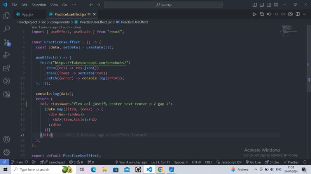The width and height of the screenshot is (311, 174).
Task: Click src in the breadcrumb
Action: point(44,22)
